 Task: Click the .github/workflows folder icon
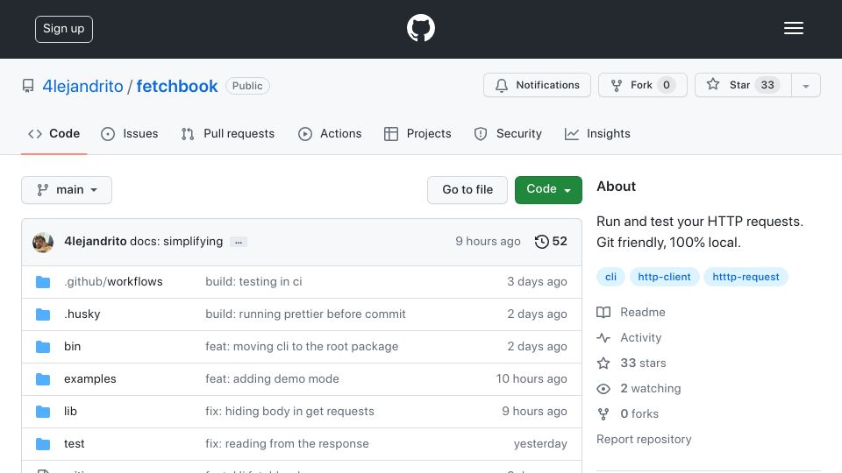click(x=43, y=282)
